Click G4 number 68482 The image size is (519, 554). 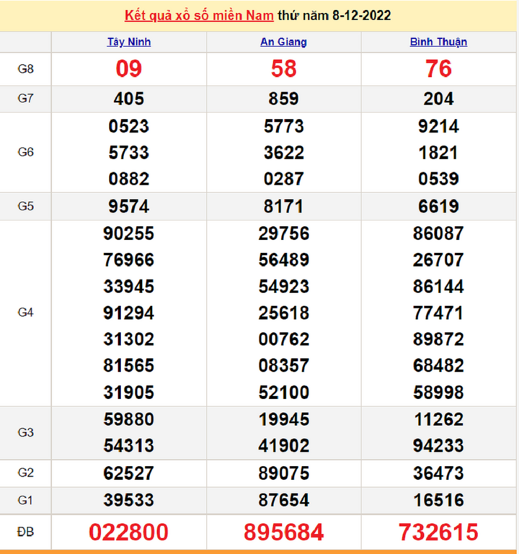click(x=438, y=366)
